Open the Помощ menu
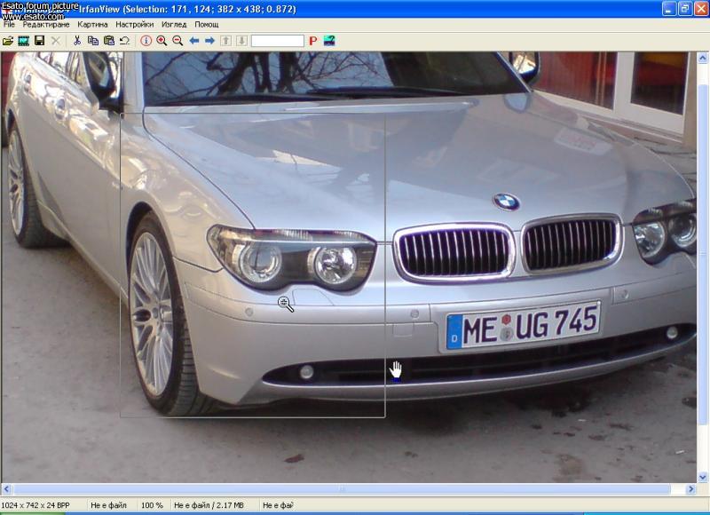The image size is (710, 515). [207, 25]
